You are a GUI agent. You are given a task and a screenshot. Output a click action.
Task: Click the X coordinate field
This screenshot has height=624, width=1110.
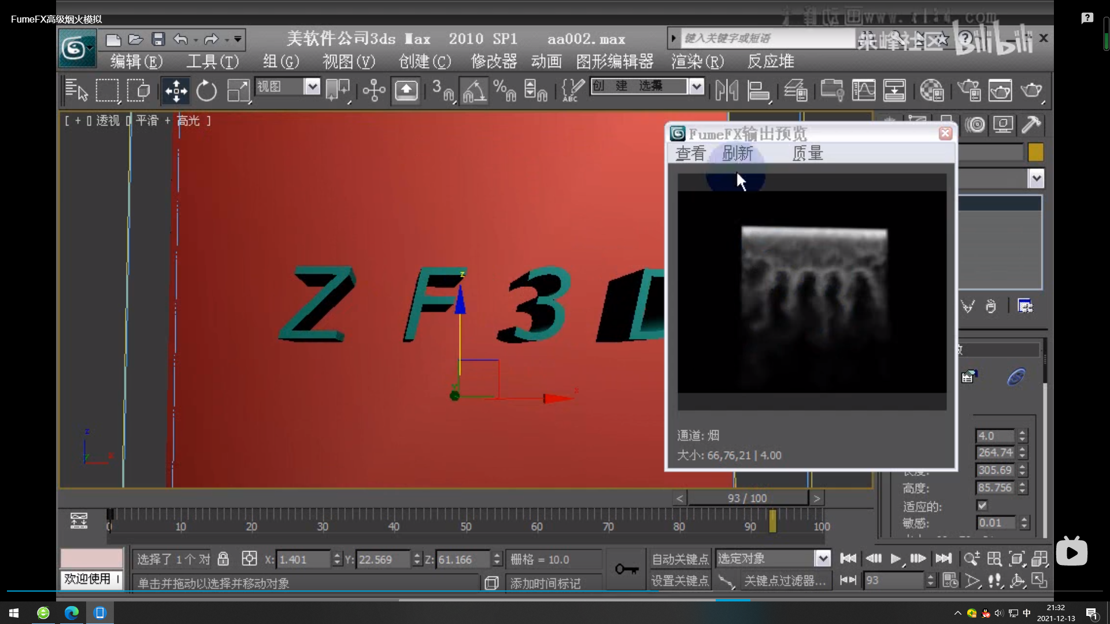[304, 559]
